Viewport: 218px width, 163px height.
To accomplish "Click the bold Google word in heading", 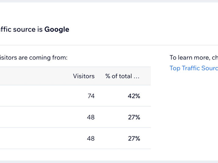I will pos(57,29).
